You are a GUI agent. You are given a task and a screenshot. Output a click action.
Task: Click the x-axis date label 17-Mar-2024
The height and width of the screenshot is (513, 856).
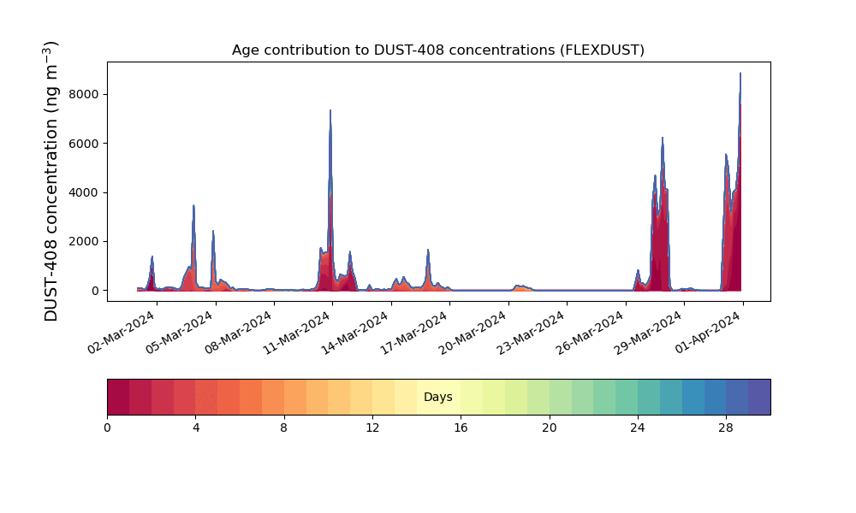pyautogui.click(x=414, y=333)
